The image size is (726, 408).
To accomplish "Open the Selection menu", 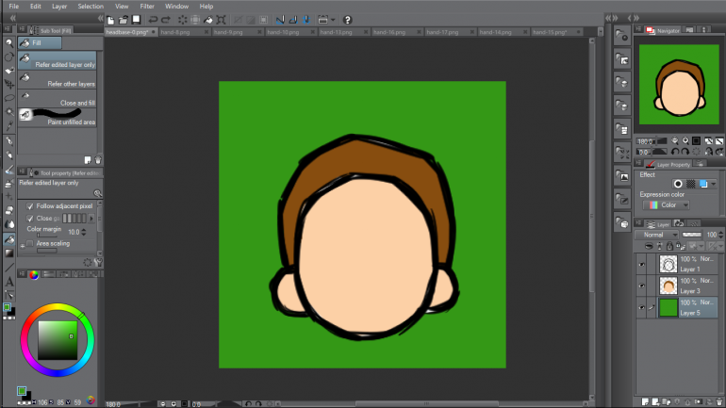I will coord(91,7).
